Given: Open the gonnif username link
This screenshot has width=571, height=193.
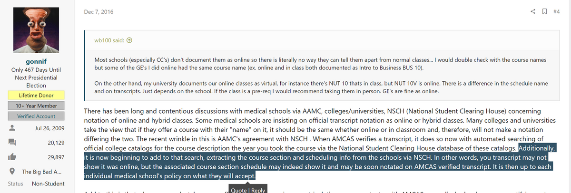Looking at the screenshot, I should click(36, 61).
